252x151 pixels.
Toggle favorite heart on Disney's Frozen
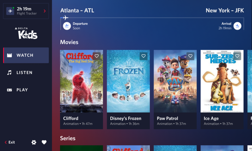click(143, 56)
